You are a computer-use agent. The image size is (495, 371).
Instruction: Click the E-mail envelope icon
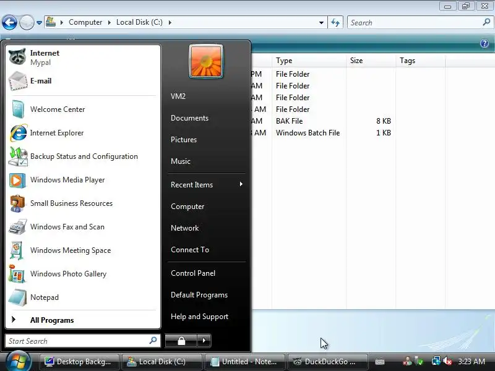point(17,81)
